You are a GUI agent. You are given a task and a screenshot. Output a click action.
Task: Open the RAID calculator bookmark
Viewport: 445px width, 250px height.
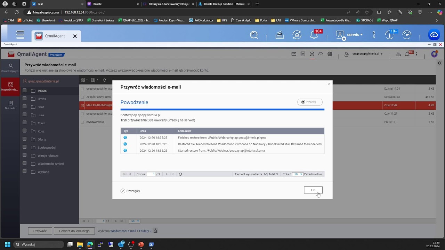201,20
